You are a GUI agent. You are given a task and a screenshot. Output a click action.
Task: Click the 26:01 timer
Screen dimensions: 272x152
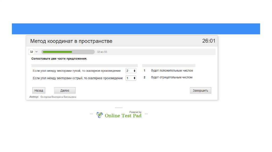[x=209, y=41]
